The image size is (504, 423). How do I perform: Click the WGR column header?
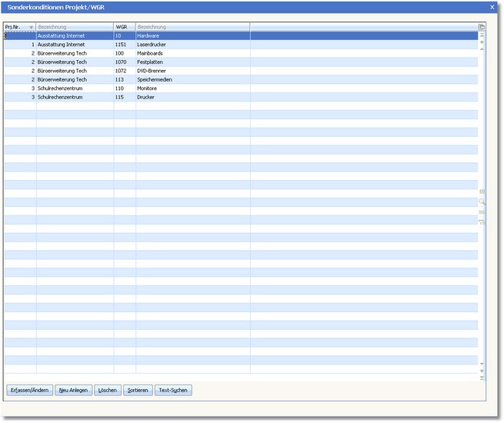[x=124, y=27]
